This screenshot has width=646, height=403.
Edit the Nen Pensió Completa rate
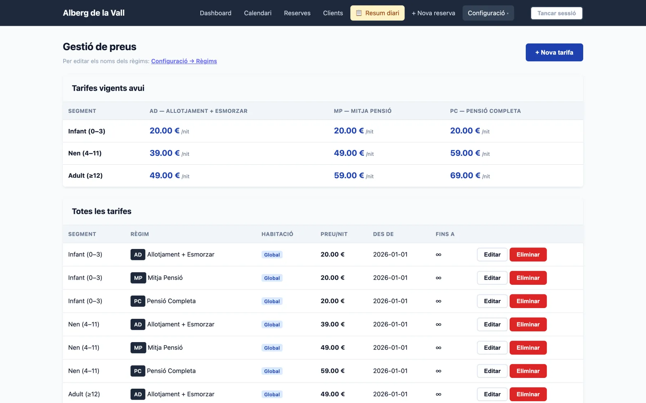[x=492, y=371]
